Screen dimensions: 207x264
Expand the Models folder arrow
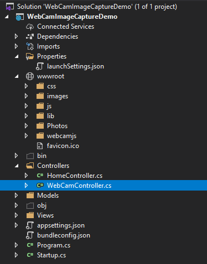point(16,196)
